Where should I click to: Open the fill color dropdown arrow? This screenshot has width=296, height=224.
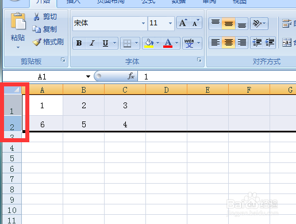(x=157, y=43)
